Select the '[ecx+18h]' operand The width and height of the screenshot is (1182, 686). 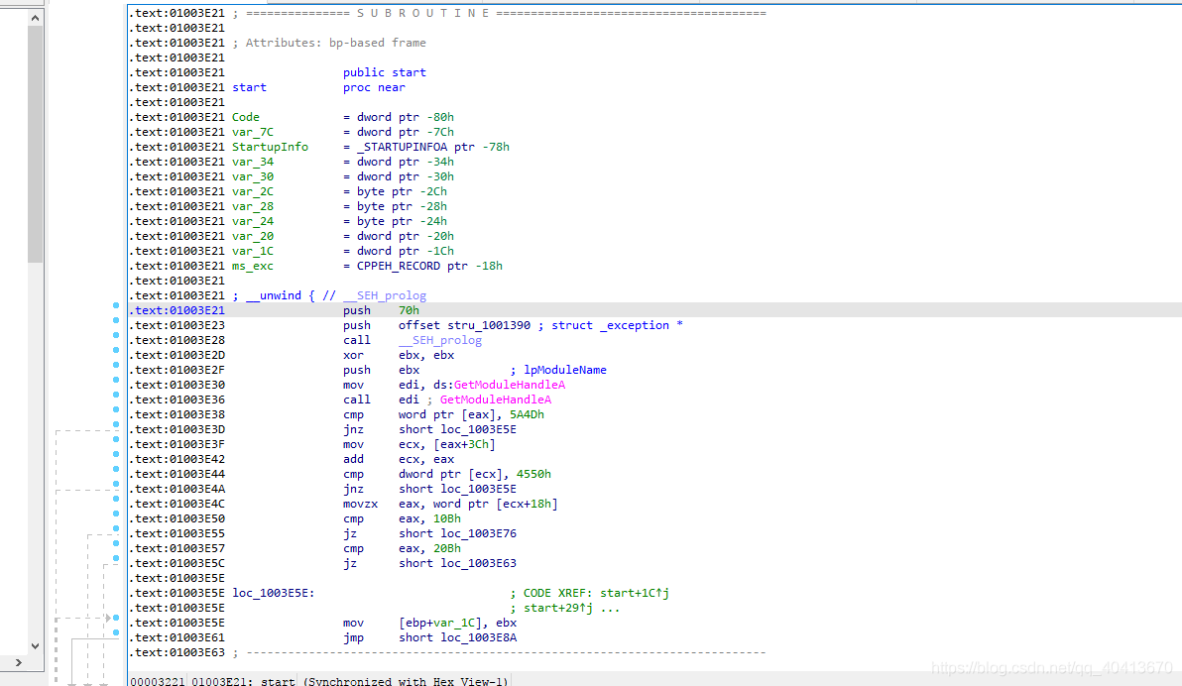click(x=527, y=505)
